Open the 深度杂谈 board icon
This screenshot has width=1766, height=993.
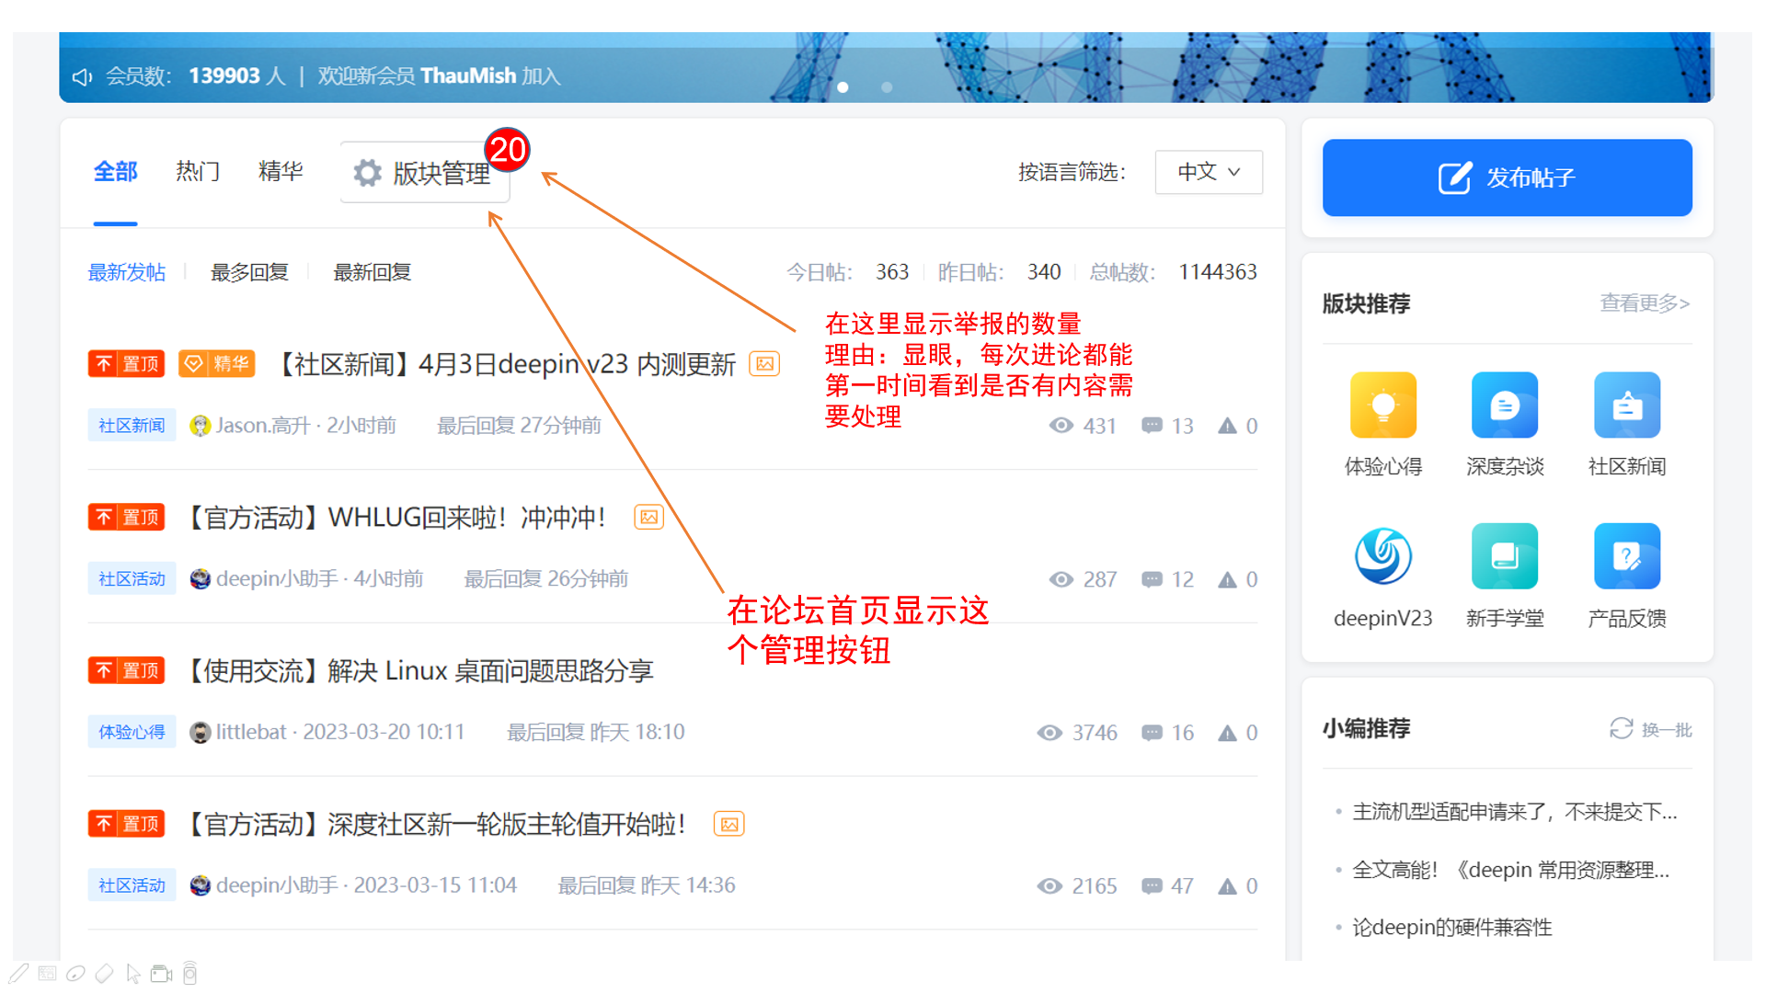pos(1504,405)
